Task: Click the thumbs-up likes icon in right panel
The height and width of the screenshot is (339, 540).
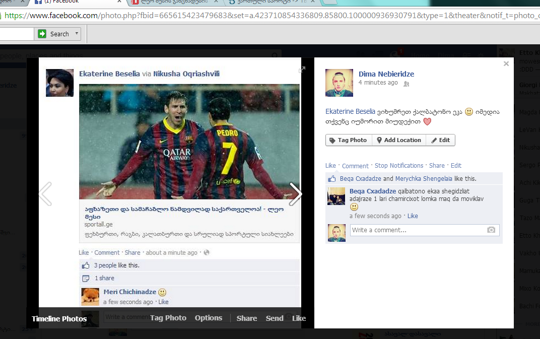Action: point(331,179)
